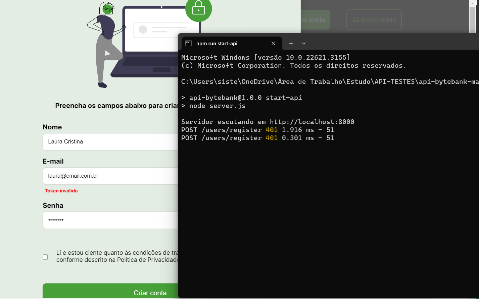Click the terminal icon in the tab
Screen dimensions: 479x299
189,43
